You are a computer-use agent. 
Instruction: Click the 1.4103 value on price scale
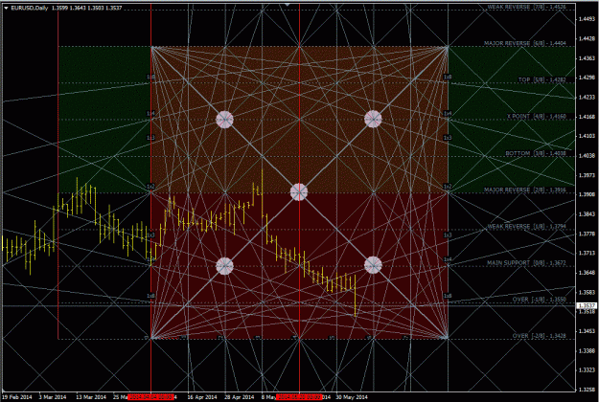(x=587, y=136)
